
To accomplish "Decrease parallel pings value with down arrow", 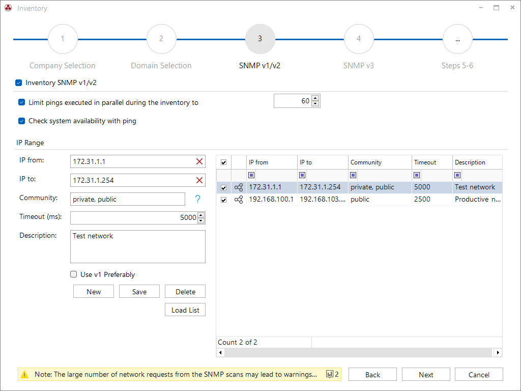I will tap(315, 104).
